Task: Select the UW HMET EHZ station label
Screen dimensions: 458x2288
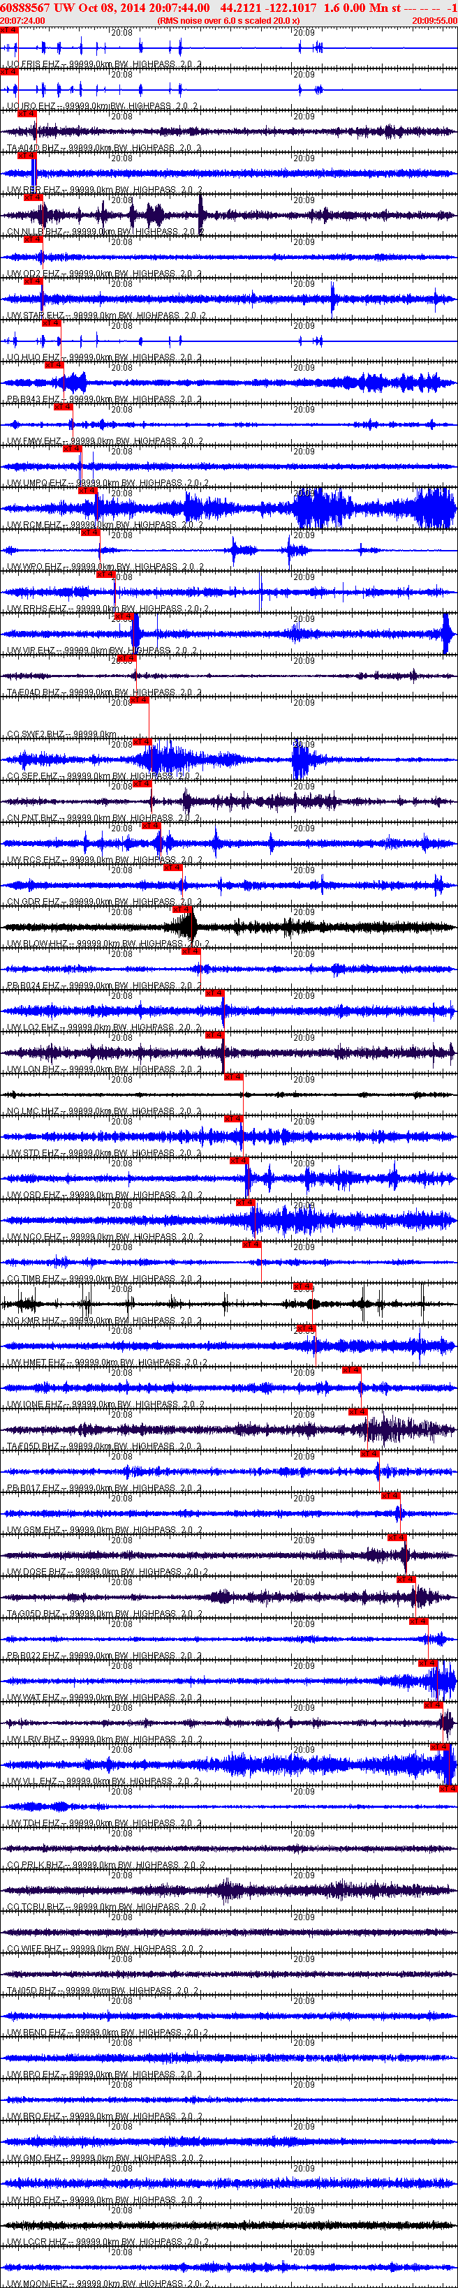Action: 107,1362
